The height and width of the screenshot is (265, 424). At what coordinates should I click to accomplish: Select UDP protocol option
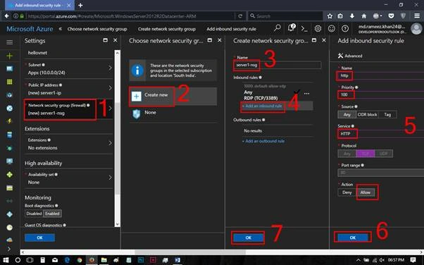384,154
